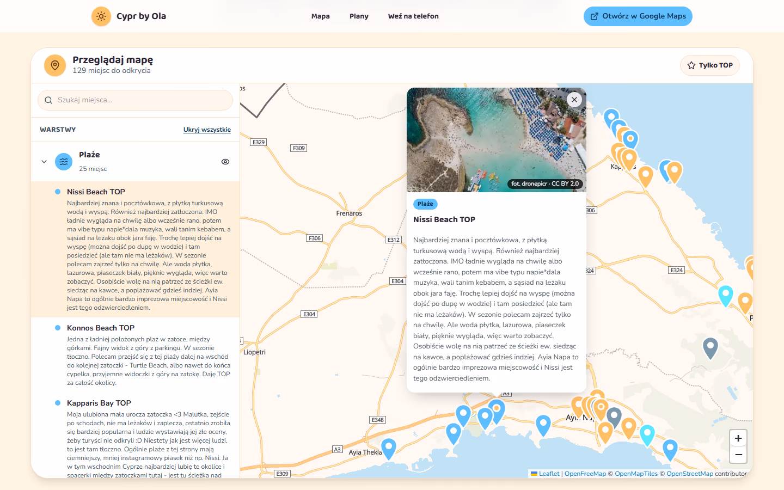Toggle the Tylko TOP star filter

710,65
